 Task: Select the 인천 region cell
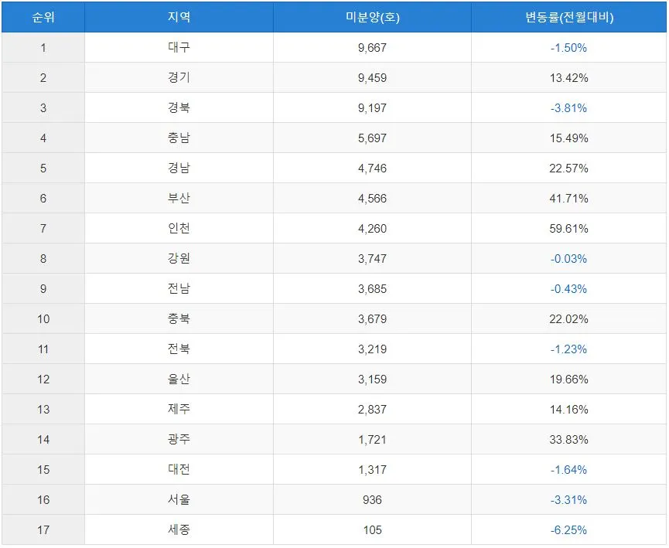click(x=179, y=228)
